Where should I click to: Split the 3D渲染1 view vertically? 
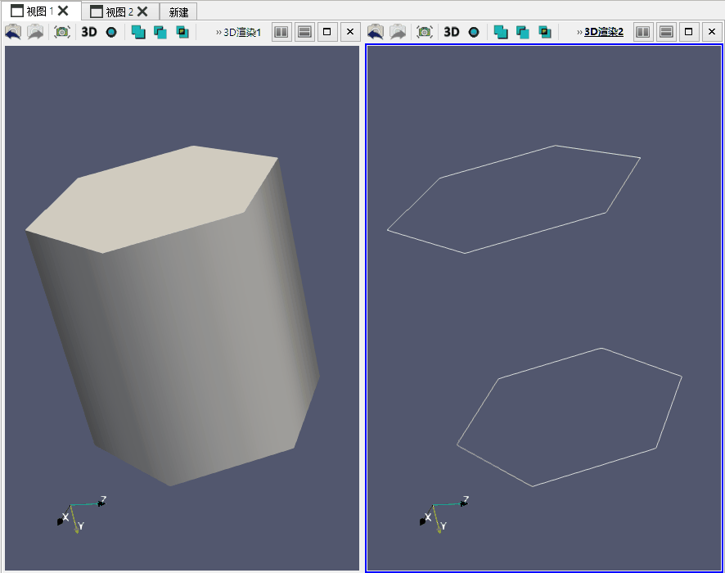coord(304,32)
